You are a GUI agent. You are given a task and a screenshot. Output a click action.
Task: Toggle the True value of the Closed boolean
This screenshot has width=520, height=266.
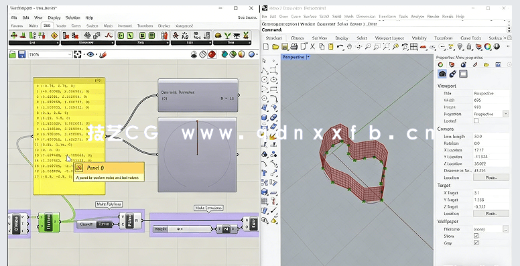(104, 224)
